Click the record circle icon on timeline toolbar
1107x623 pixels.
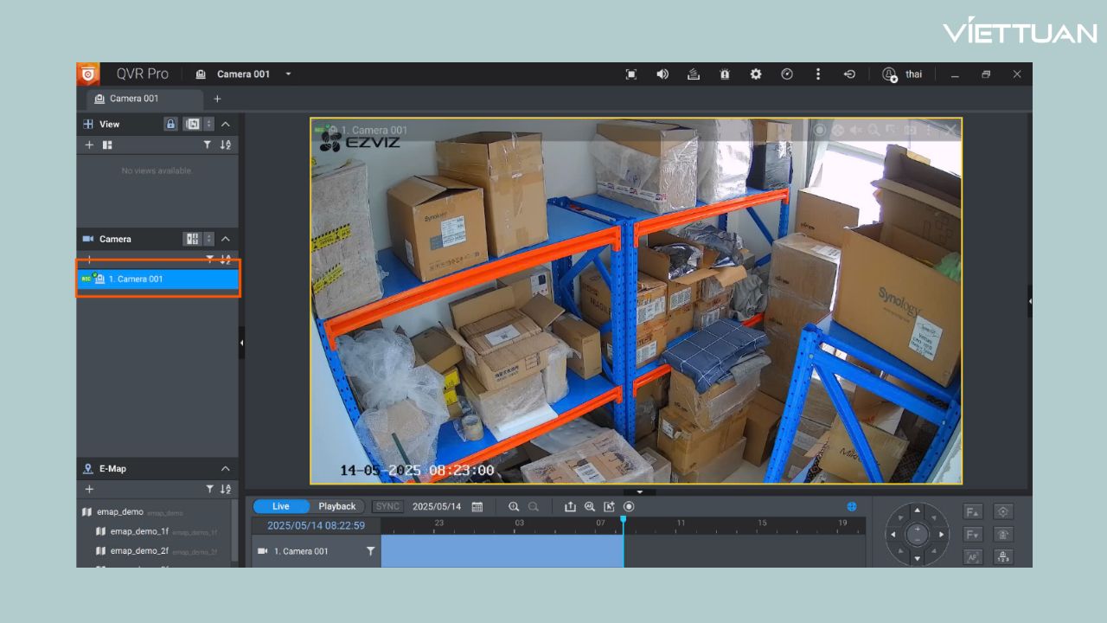[x=629, y=506]
